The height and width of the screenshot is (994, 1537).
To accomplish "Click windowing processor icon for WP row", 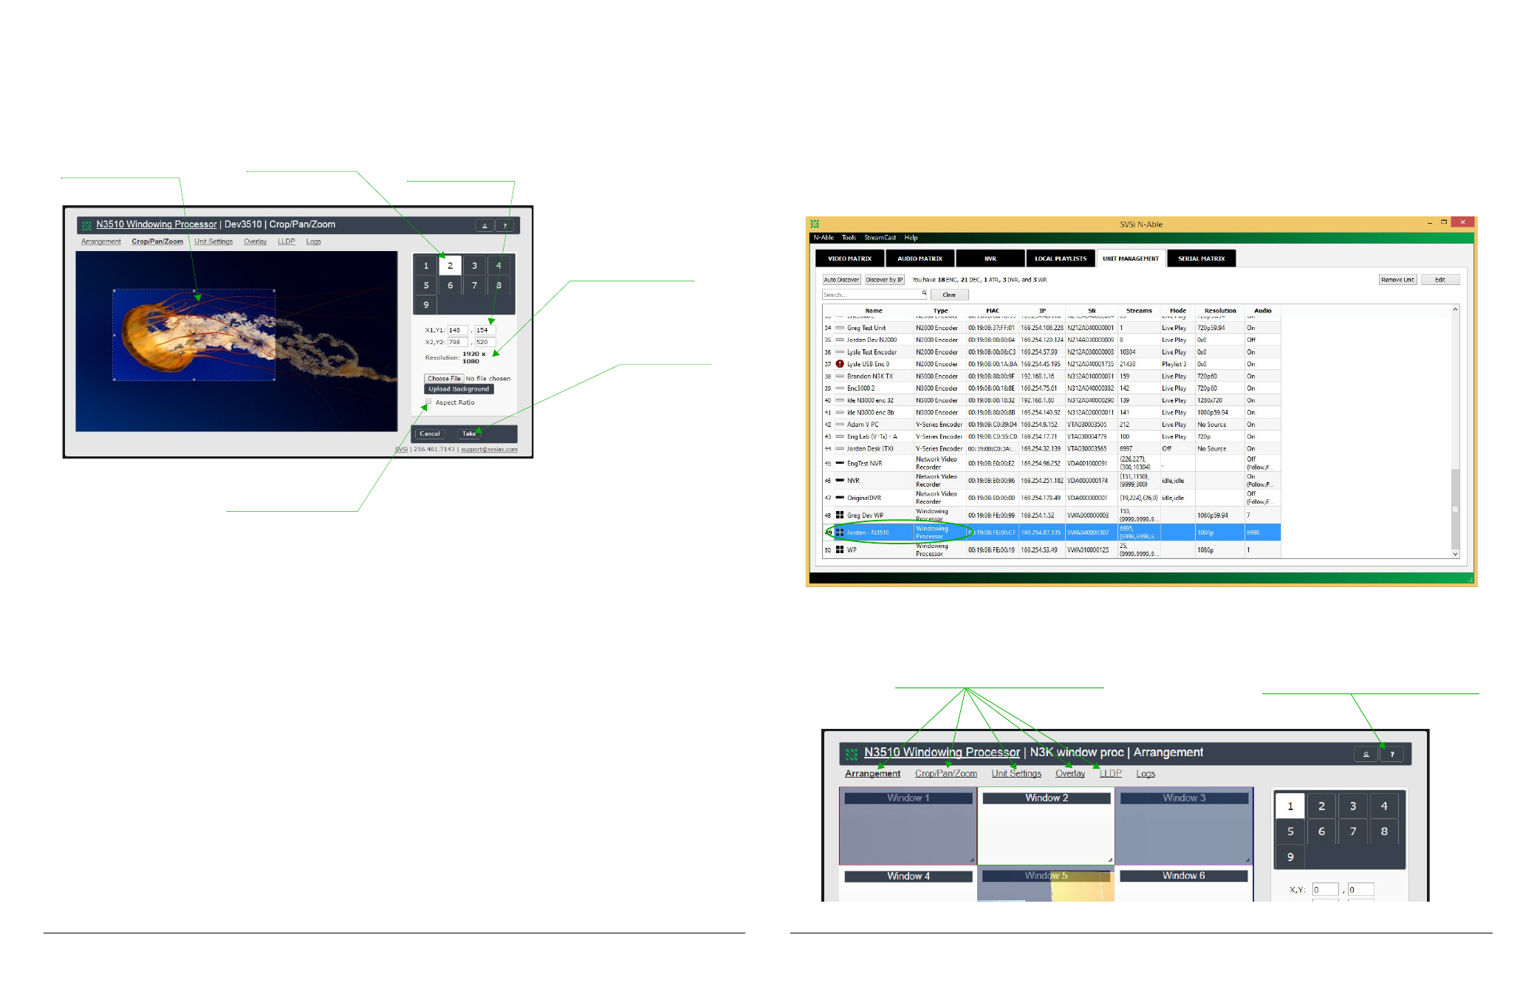I will tap(840, 549).
